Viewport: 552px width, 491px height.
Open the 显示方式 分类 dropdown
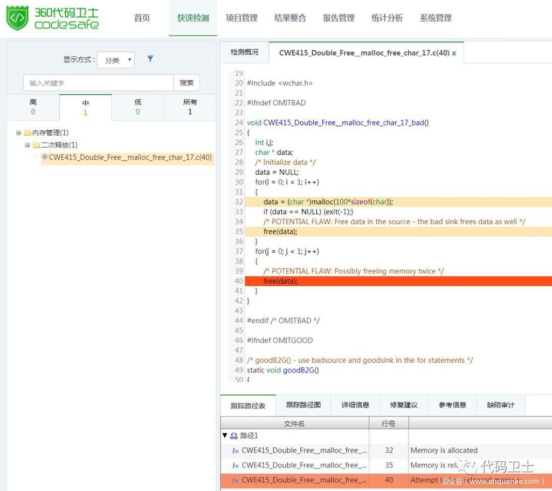click(x=116, y=60)
